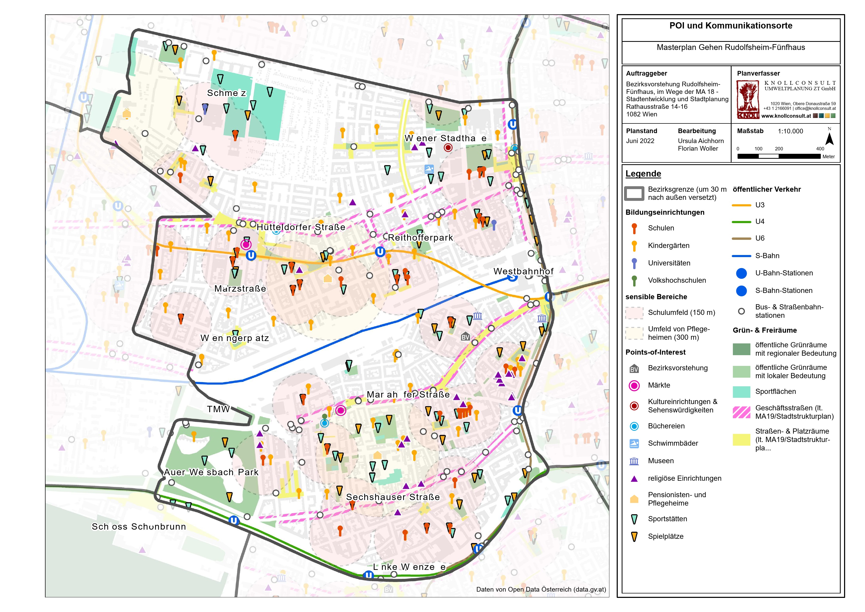Screen dimensions: 865x612
Task: Click the Auer Welsbach Park map label
Action: (211, 472)
